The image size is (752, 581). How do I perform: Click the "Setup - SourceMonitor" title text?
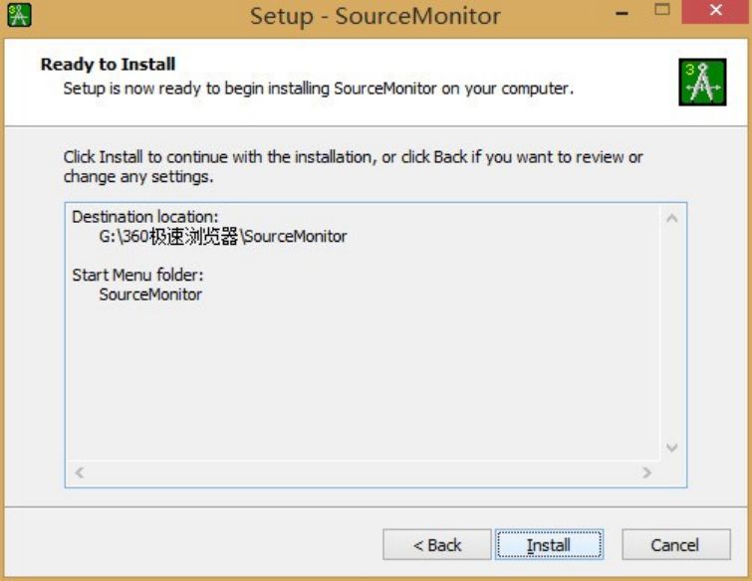pos(375,16)
